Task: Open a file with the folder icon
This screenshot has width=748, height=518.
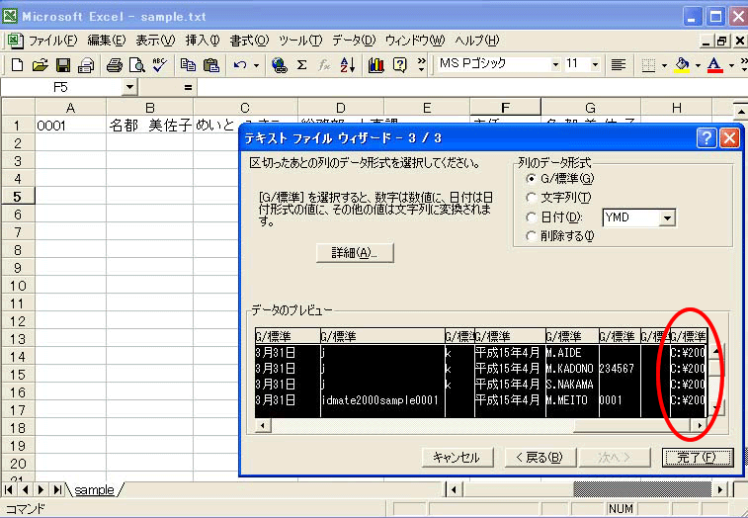Action: (x=41, y=64)
